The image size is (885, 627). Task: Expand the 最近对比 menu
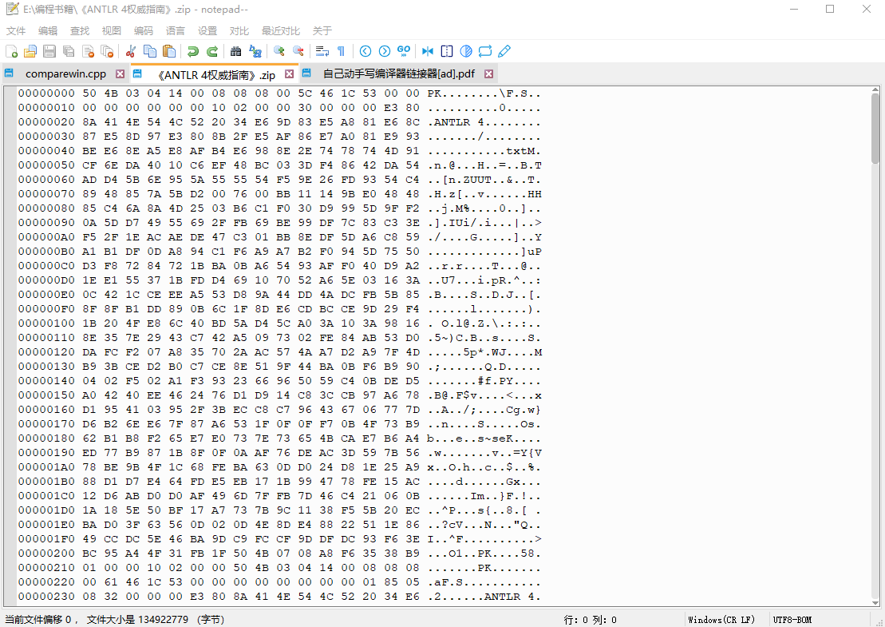pyautogui.click(x=281, y=30)
